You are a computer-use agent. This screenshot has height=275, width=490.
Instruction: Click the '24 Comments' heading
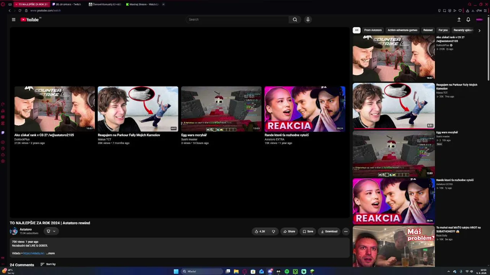point(22,265)
